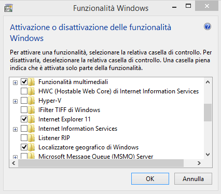Click the Funzionalità Windows title bar icon
This screenshot has height=194, width=221.
[9, 8]
